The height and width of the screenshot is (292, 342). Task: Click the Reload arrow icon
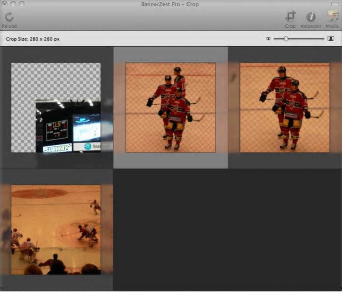pos(9,17)
